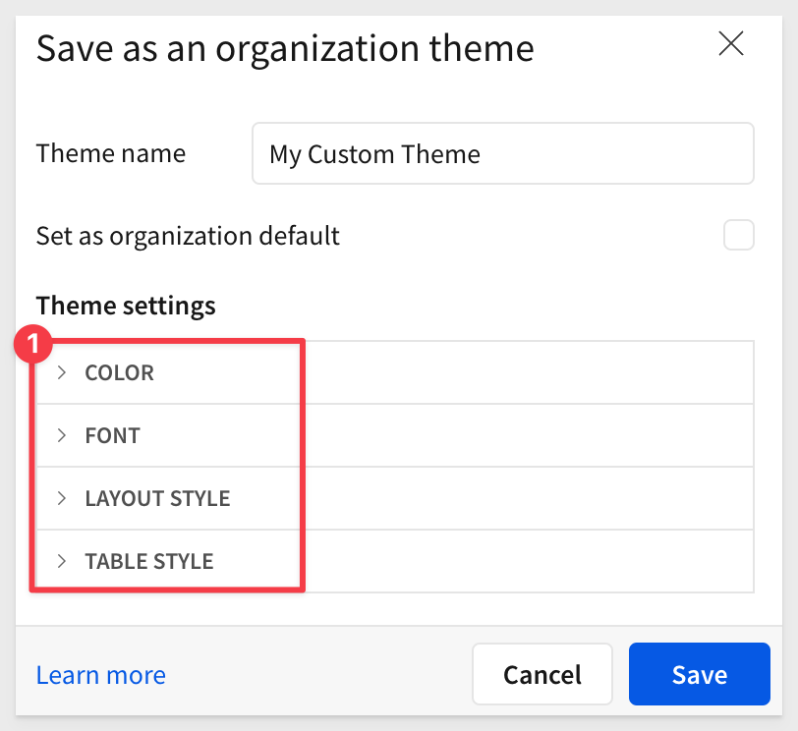Expand the TABLE STYLE chevron arrow
The height and width of the screenshot is (731, 798).
click(x=62, y=561)
